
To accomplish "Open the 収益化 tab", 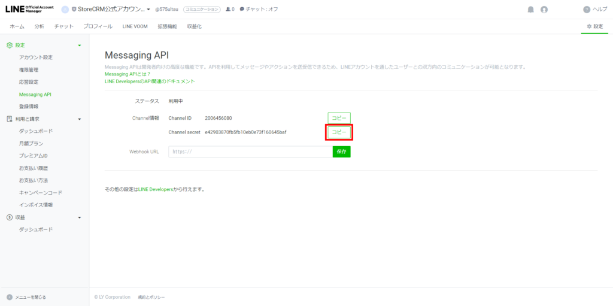I will (x=195, y=26).
